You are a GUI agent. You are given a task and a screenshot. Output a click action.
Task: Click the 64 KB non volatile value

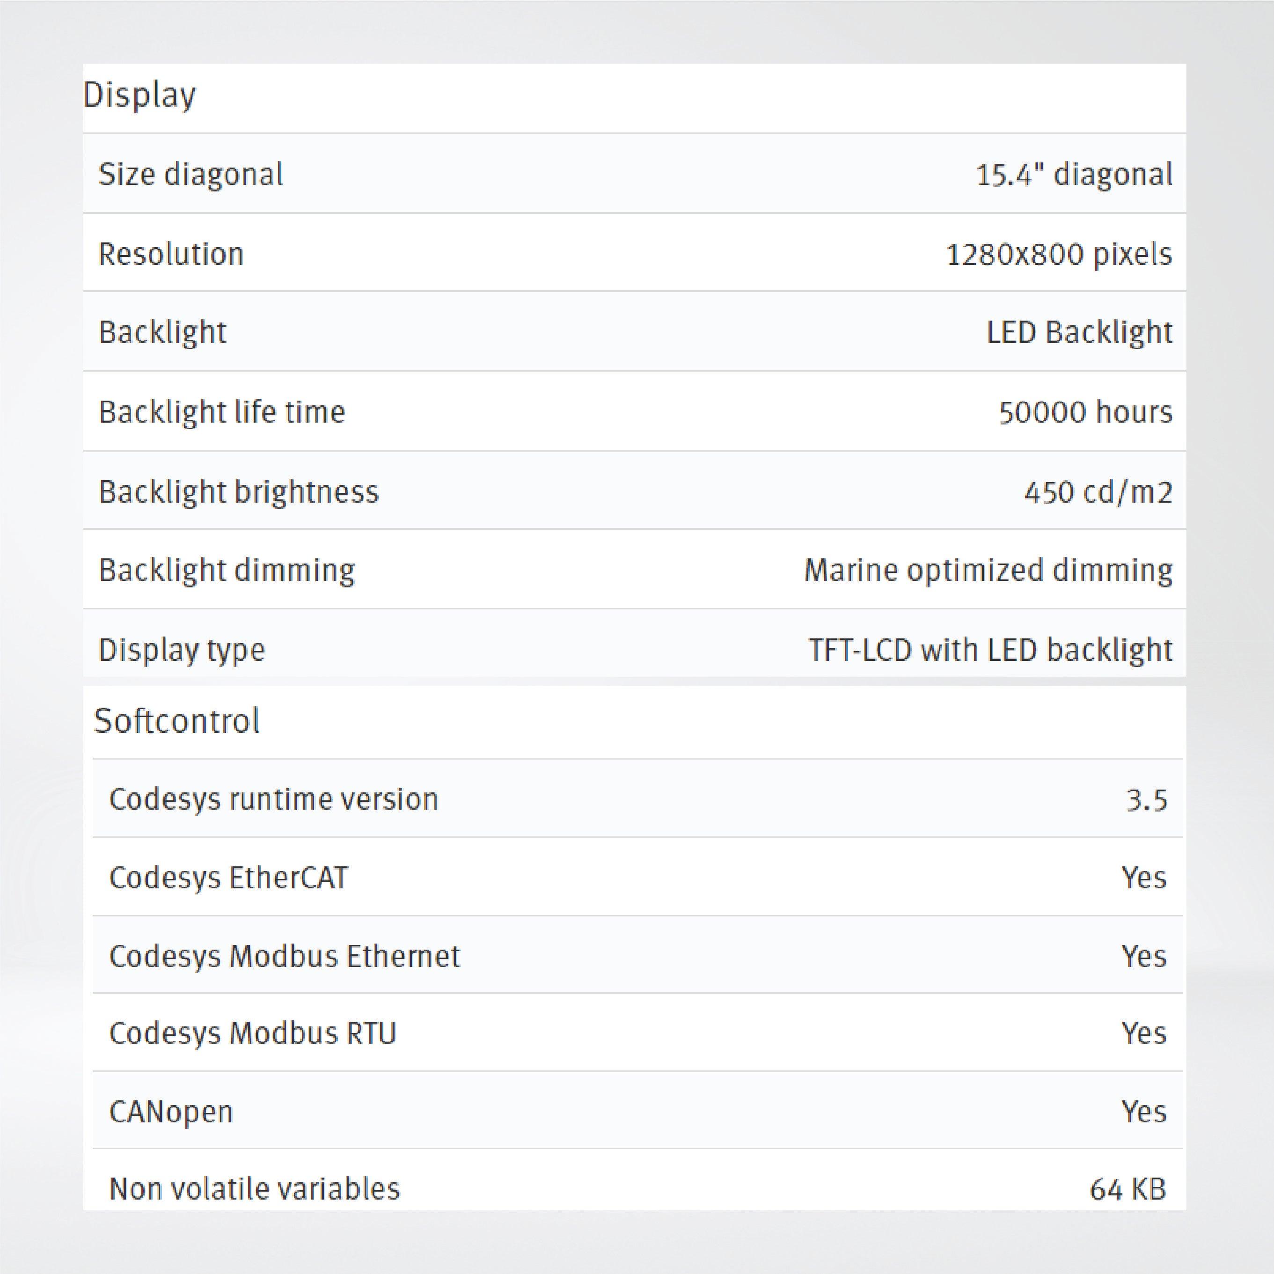1127,1189
